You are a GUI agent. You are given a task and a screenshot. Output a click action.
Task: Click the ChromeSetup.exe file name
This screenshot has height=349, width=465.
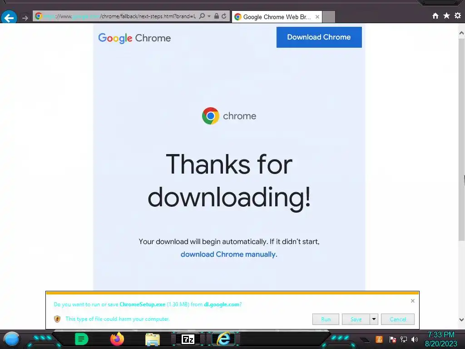point(142,304)
